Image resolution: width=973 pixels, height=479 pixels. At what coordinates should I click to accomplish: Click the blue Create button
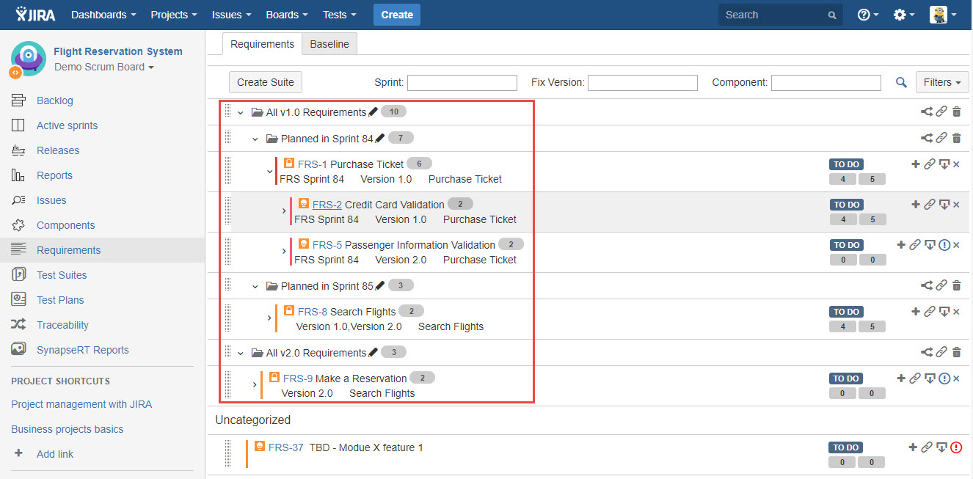point(397,15)
